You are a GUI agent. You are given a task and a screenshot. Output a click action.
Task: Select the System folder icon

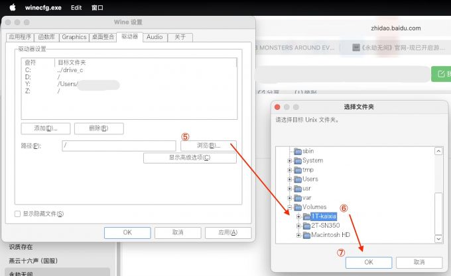(x=298, y=161)
